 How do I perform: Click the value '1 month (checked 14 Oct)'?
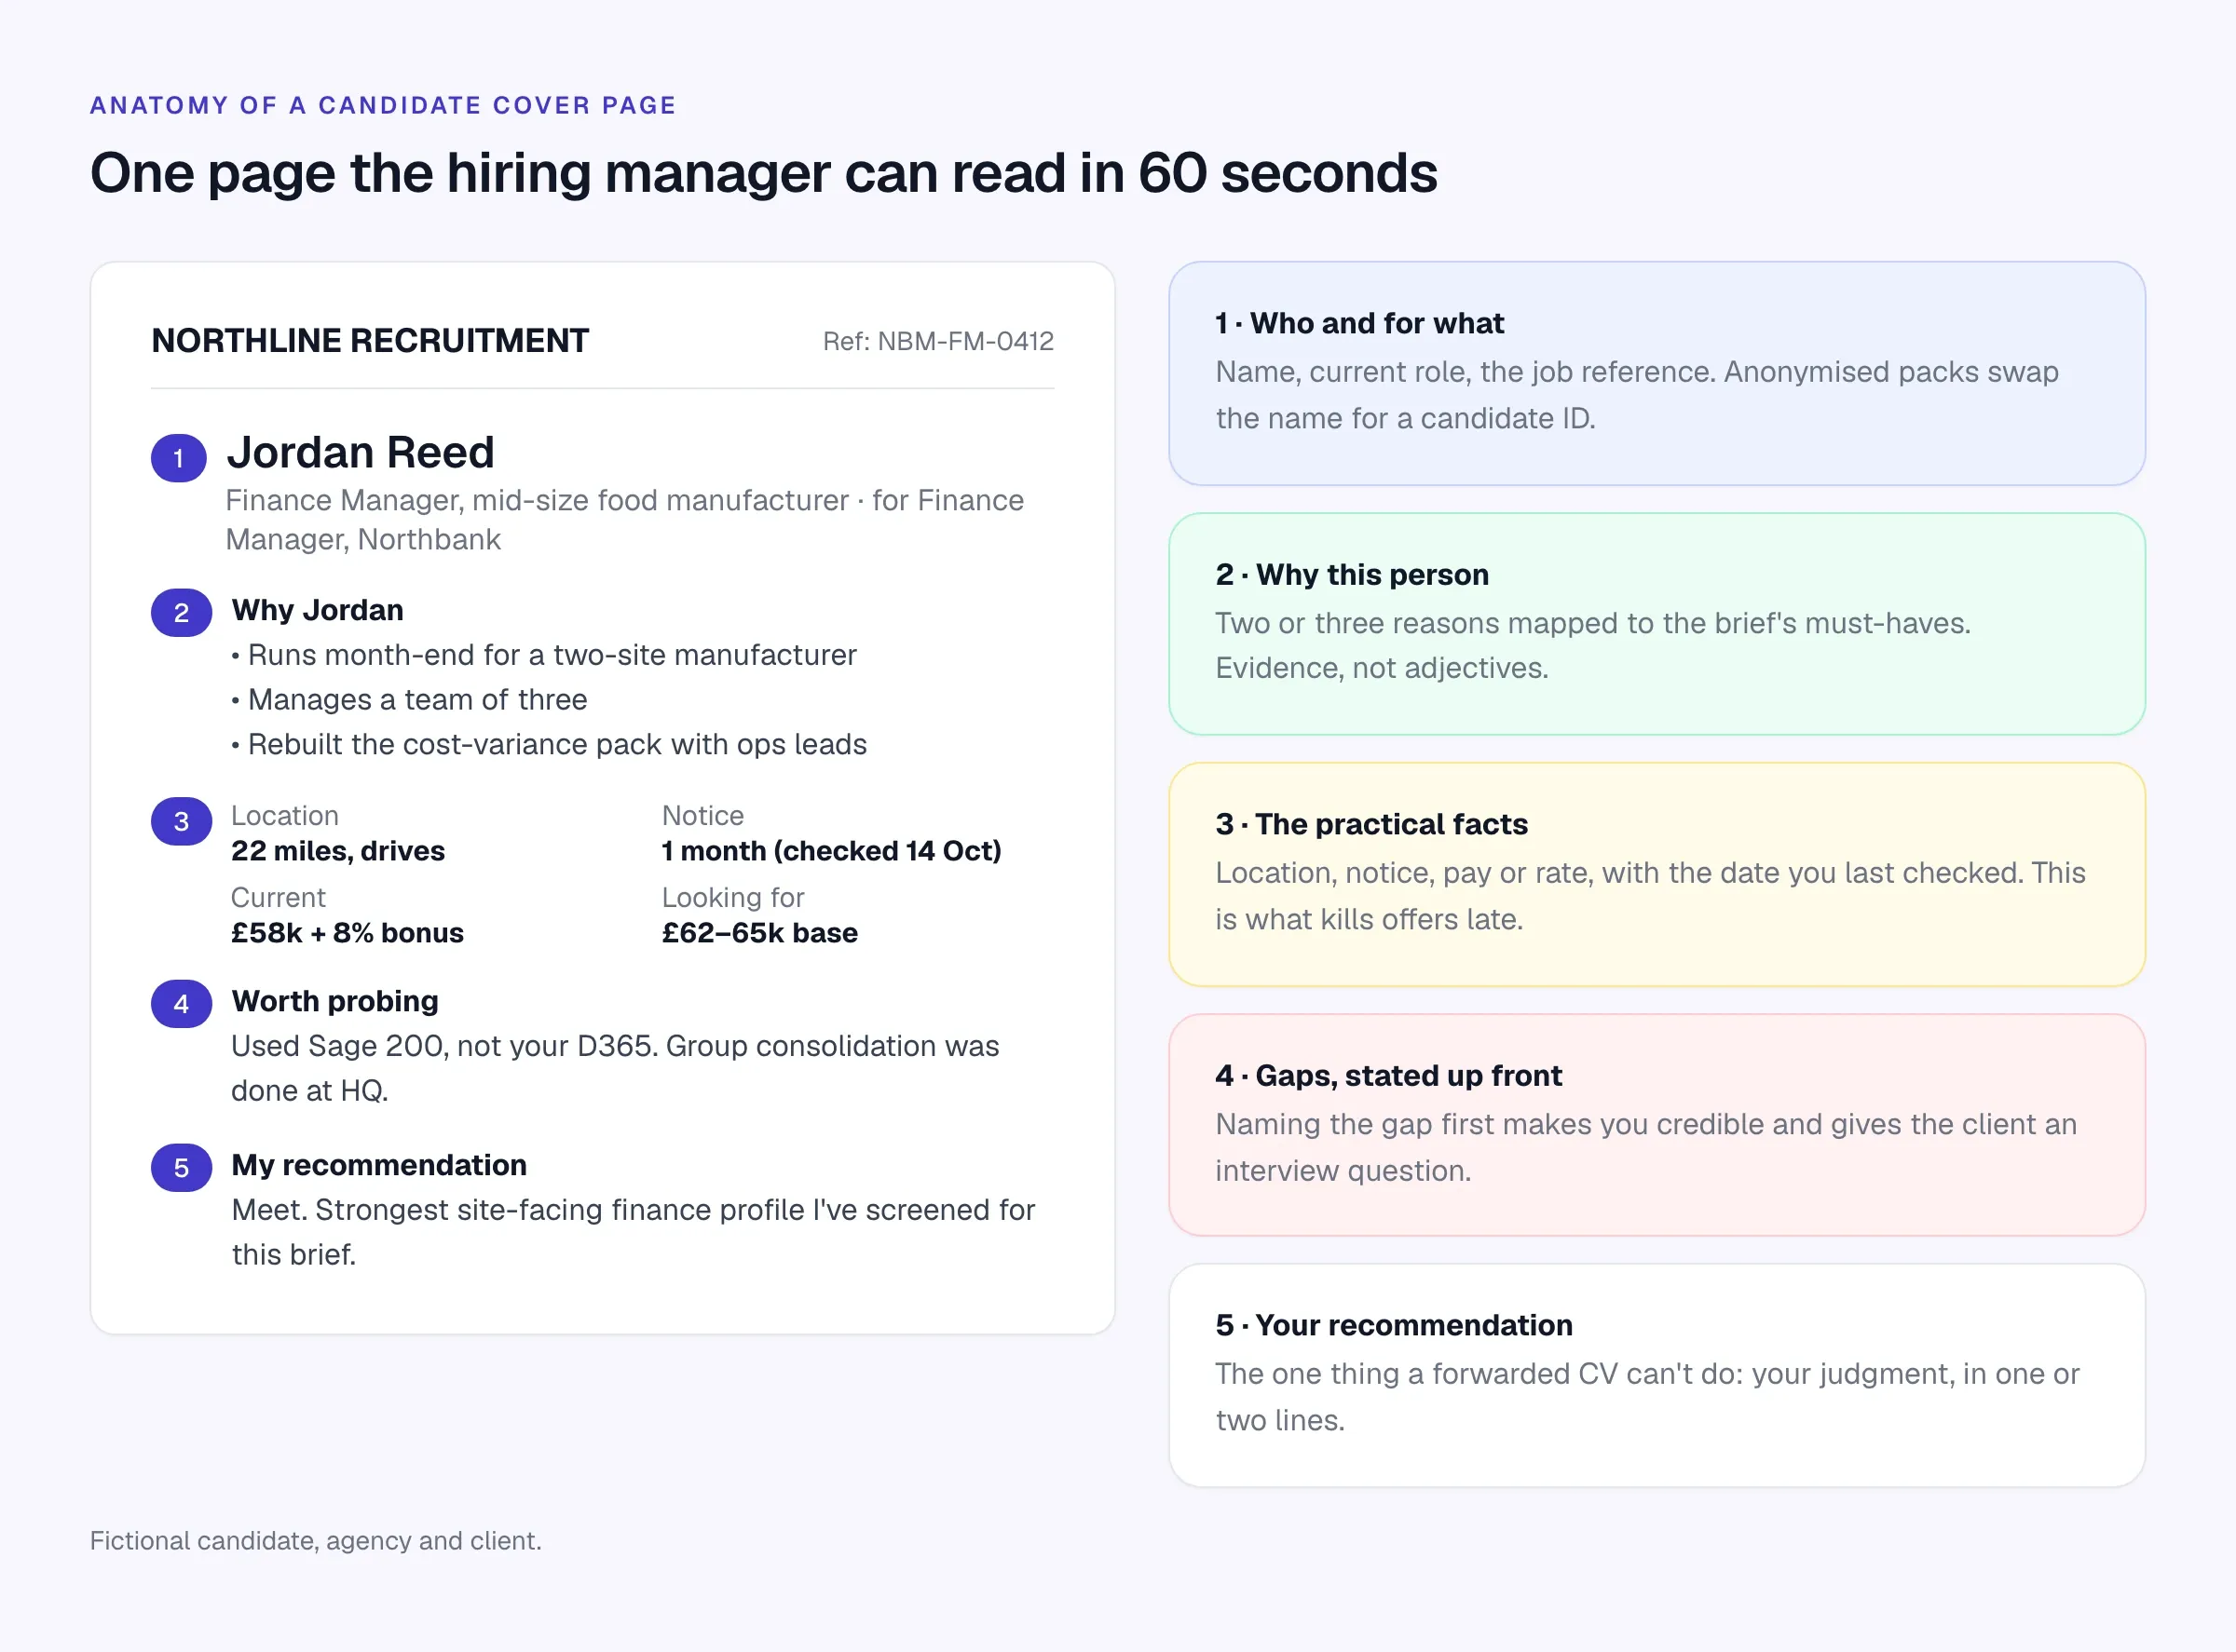[x=831, y=851]
